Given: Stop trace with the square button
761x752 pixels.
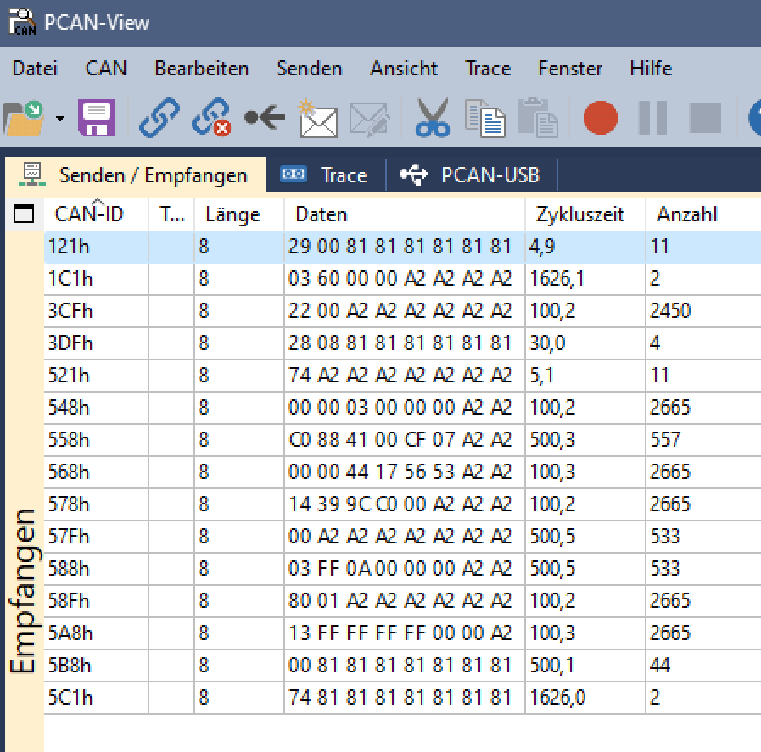Looking at the screenshot, I should tap(705, 118).
